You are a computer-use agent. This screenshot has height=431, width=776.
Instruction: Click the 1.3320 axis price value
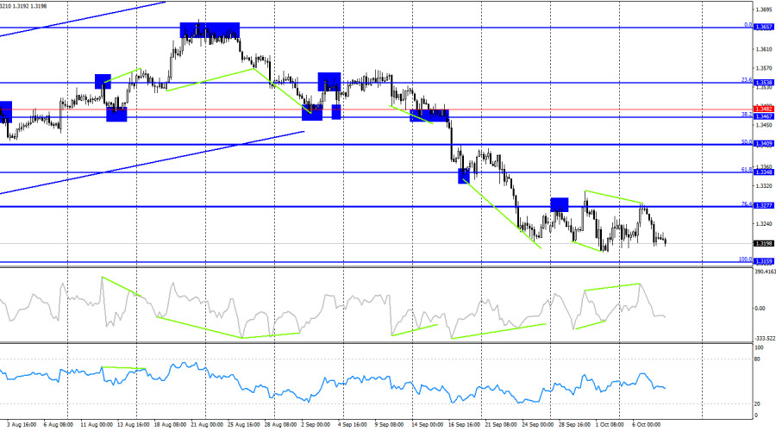tap(764, 186)
